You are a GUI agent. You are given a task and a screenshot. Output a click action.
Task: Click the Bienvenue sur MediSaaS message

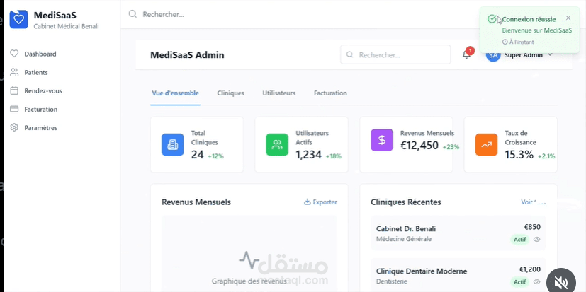point(536,30)
